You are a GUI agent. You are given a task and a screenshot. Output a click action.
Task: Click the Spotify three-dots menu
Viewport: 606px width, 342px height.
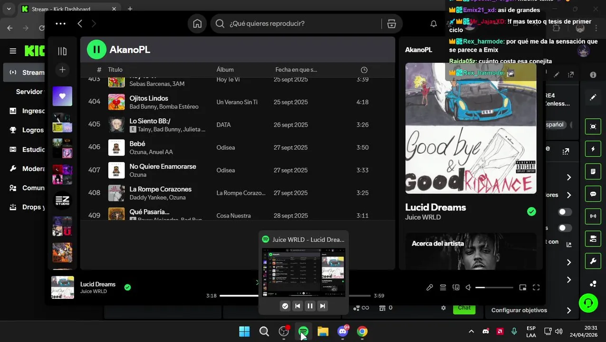[x=60, y=23]
